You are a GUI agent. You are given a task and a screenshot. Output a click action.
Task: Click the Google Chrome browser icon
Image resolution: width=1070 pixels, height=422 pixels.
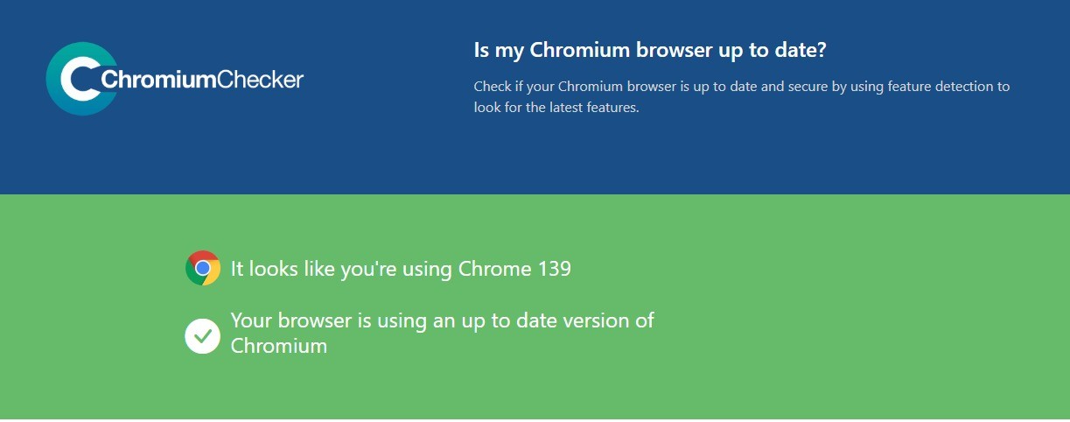203,268
